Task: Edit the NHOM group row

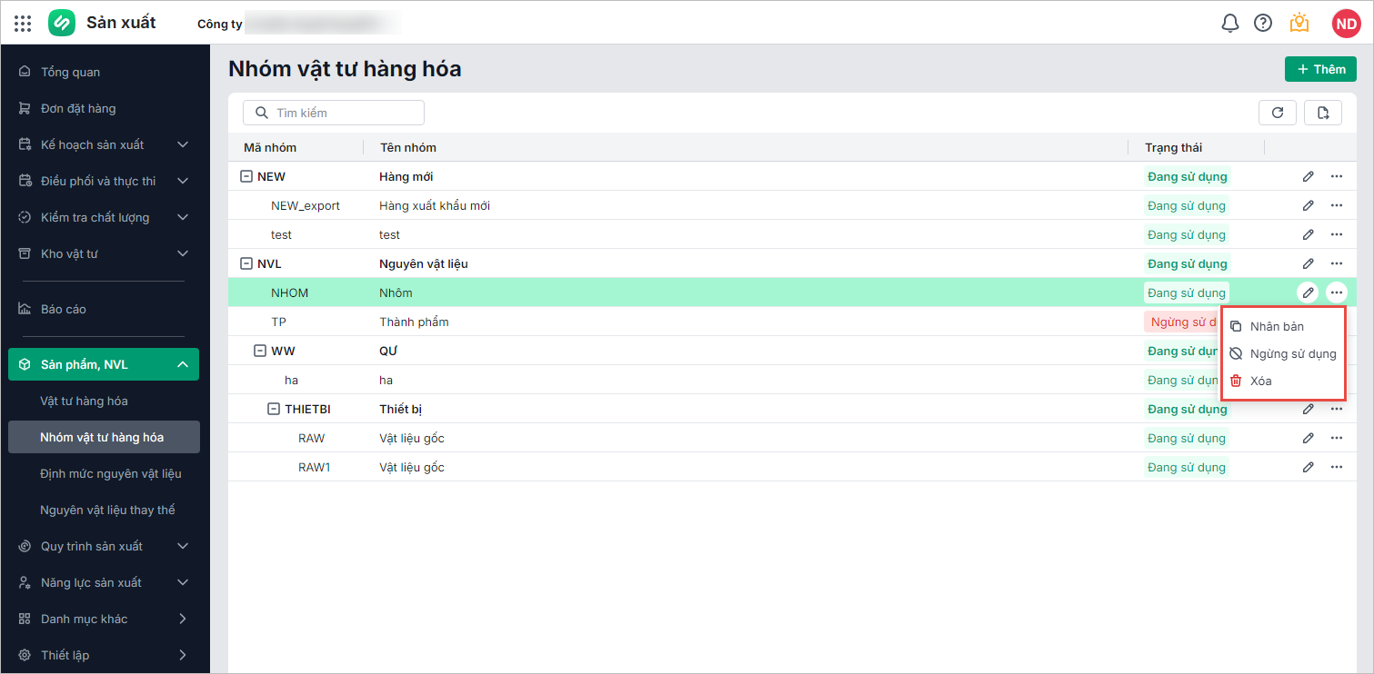Action: click(x=1308, y=292)
